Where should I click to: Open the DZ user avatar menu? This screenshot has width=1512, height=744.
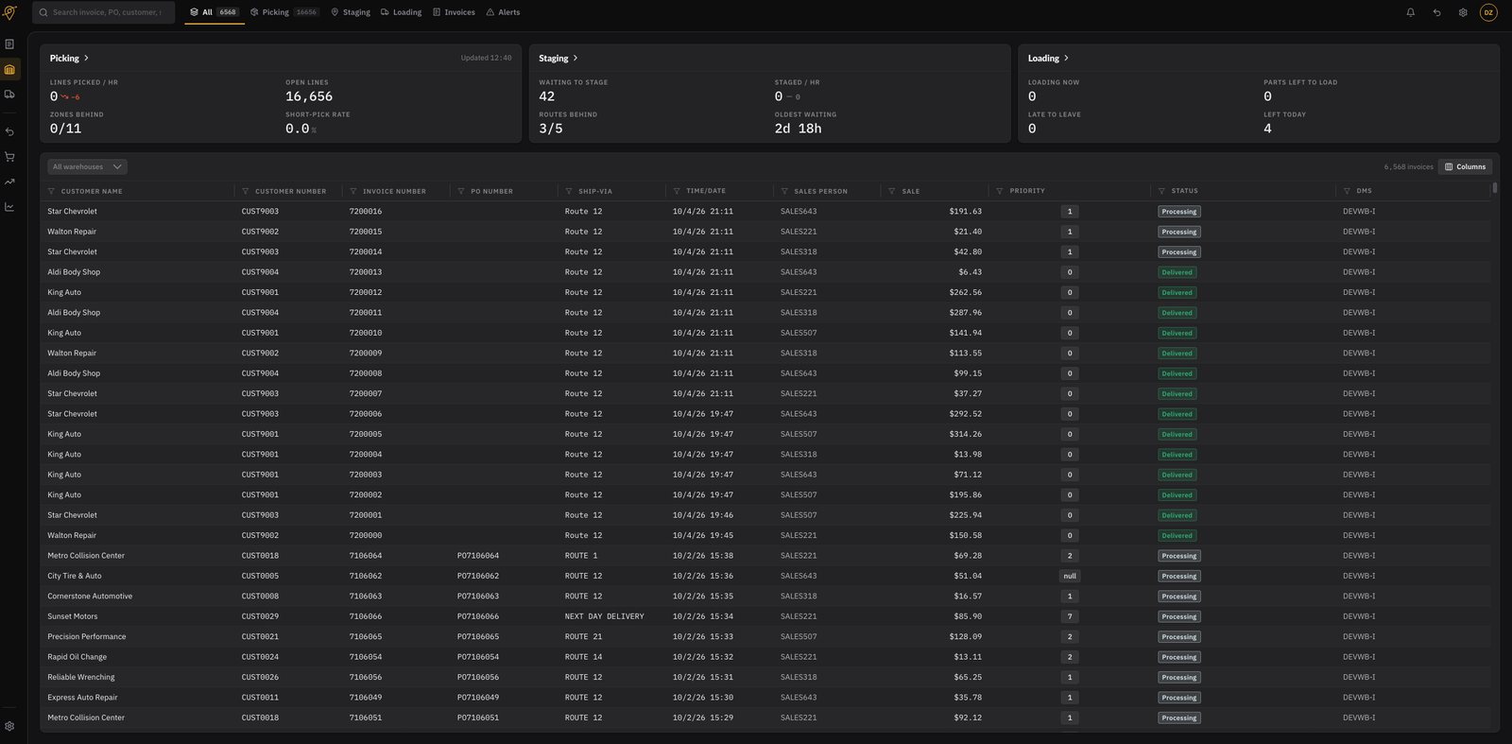[1488, 12]
